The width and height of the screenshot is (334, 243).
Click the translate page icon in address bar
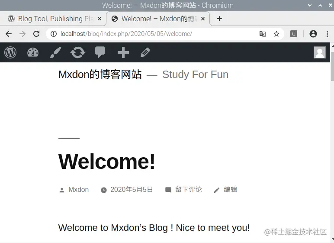tap(263, 34)
